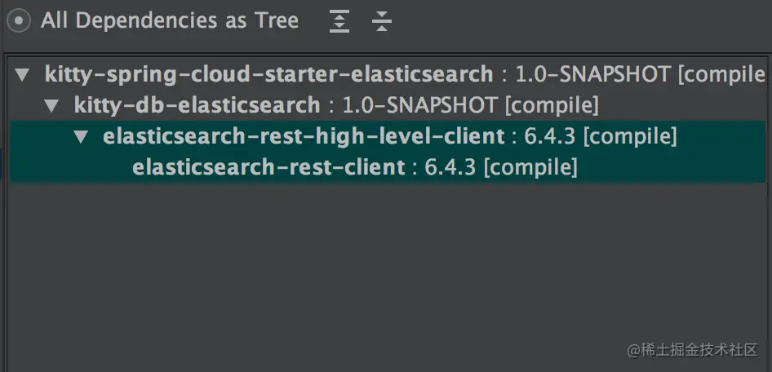Select elasticsearch-rest-high-level-client row

click(x=388, y=137)
